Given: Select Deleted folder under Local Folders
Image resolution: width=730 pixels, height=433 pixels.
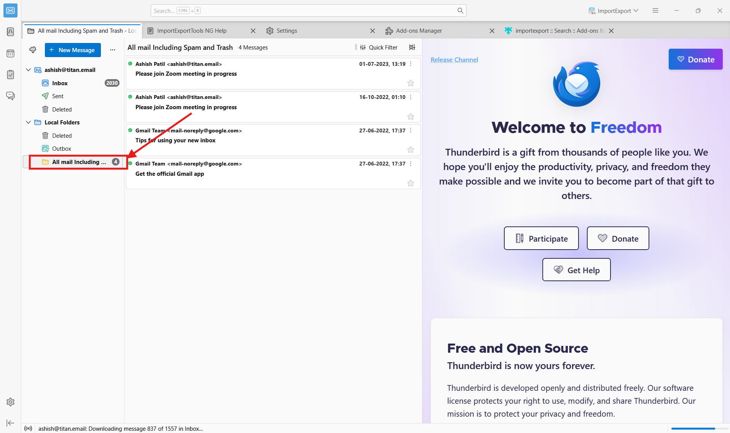Looking at the screenshot, I should tap(73, 135).
